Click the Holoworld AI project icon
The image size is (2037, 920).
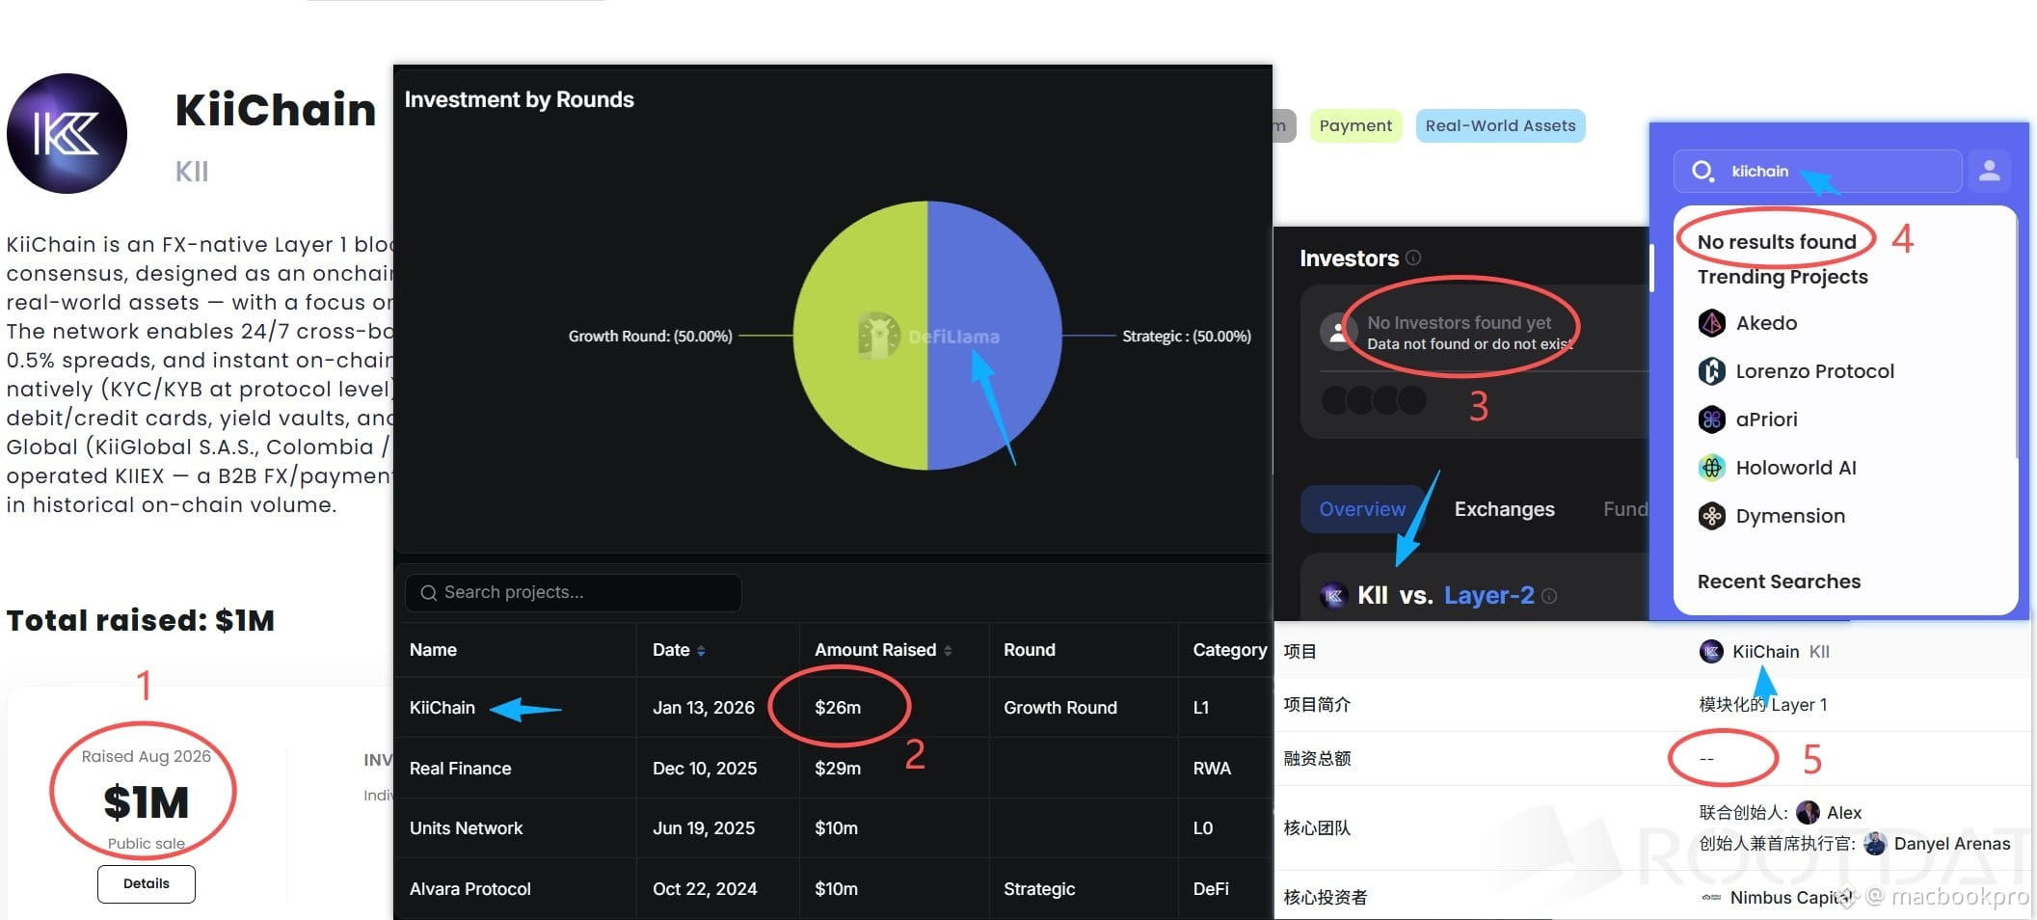click(x=1711, y=468)
